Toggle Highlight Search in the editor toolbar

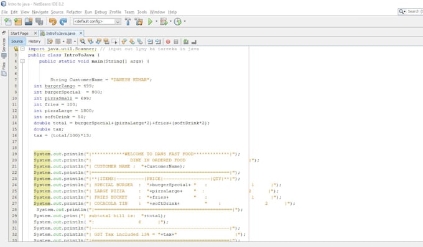click(106, 42)
